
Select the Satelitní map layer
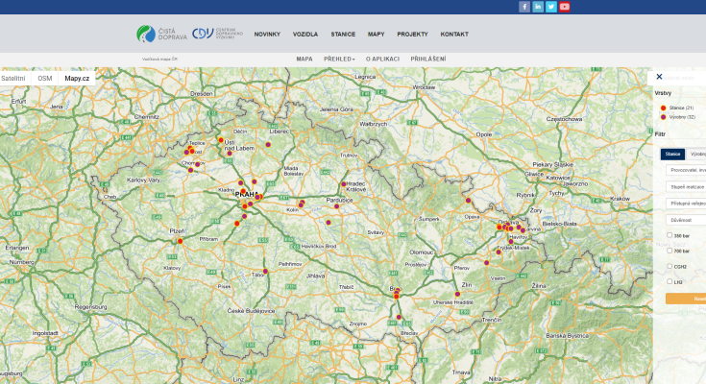[13, 79]
